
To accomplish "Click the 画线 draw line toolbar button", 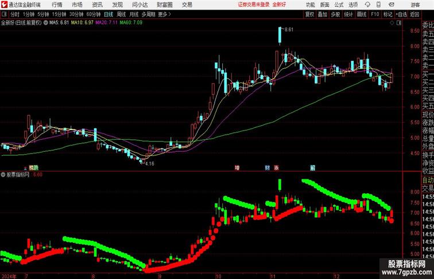I will [362, 14].
